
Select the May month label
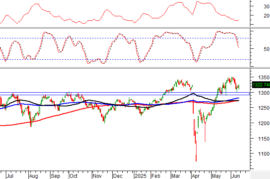(x=216, y=176)
